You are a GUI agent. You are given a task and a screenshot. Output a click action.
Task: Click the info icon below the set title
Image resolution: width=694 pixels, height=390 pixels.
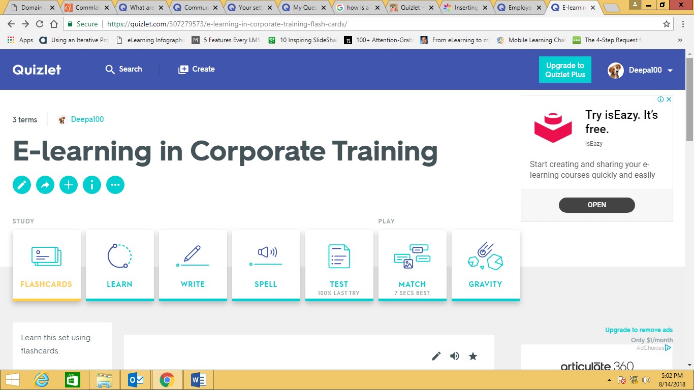[92, 185]
